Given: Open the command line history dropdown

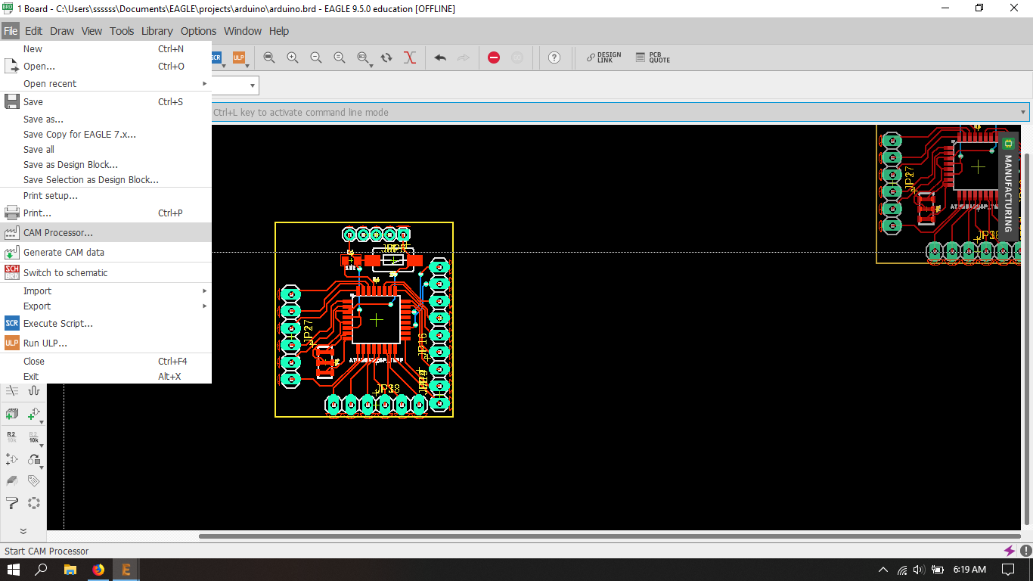Looking at the screenshot, I should point(1023,112).
